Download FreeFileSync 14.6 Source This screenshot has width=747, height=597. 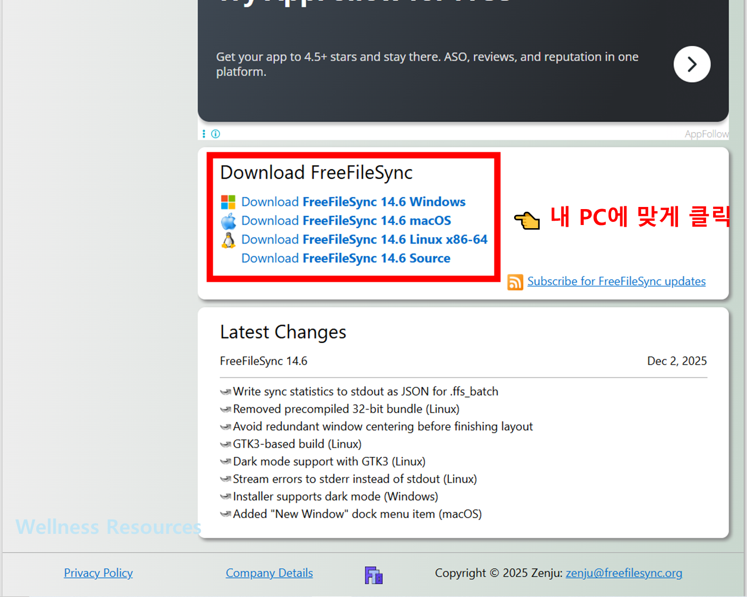[x=346, y=258]
